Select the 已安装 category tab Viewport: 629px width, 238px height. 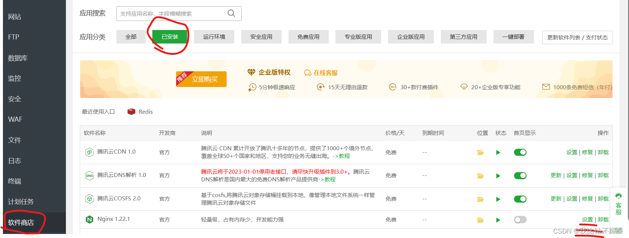[170, 37]
